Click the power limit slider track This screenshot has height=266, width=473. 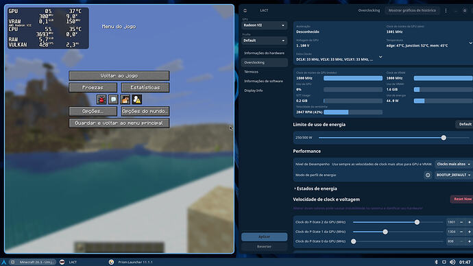(x=394, y=138)
